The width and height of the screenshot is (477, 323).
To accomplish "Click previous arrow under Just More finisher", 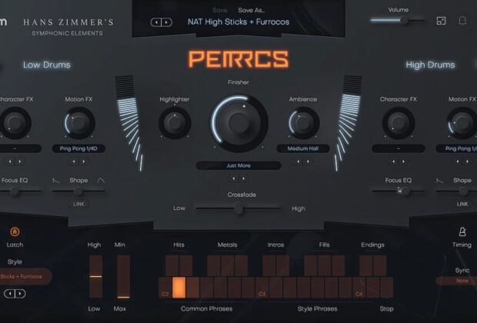I will click(234, 178).
